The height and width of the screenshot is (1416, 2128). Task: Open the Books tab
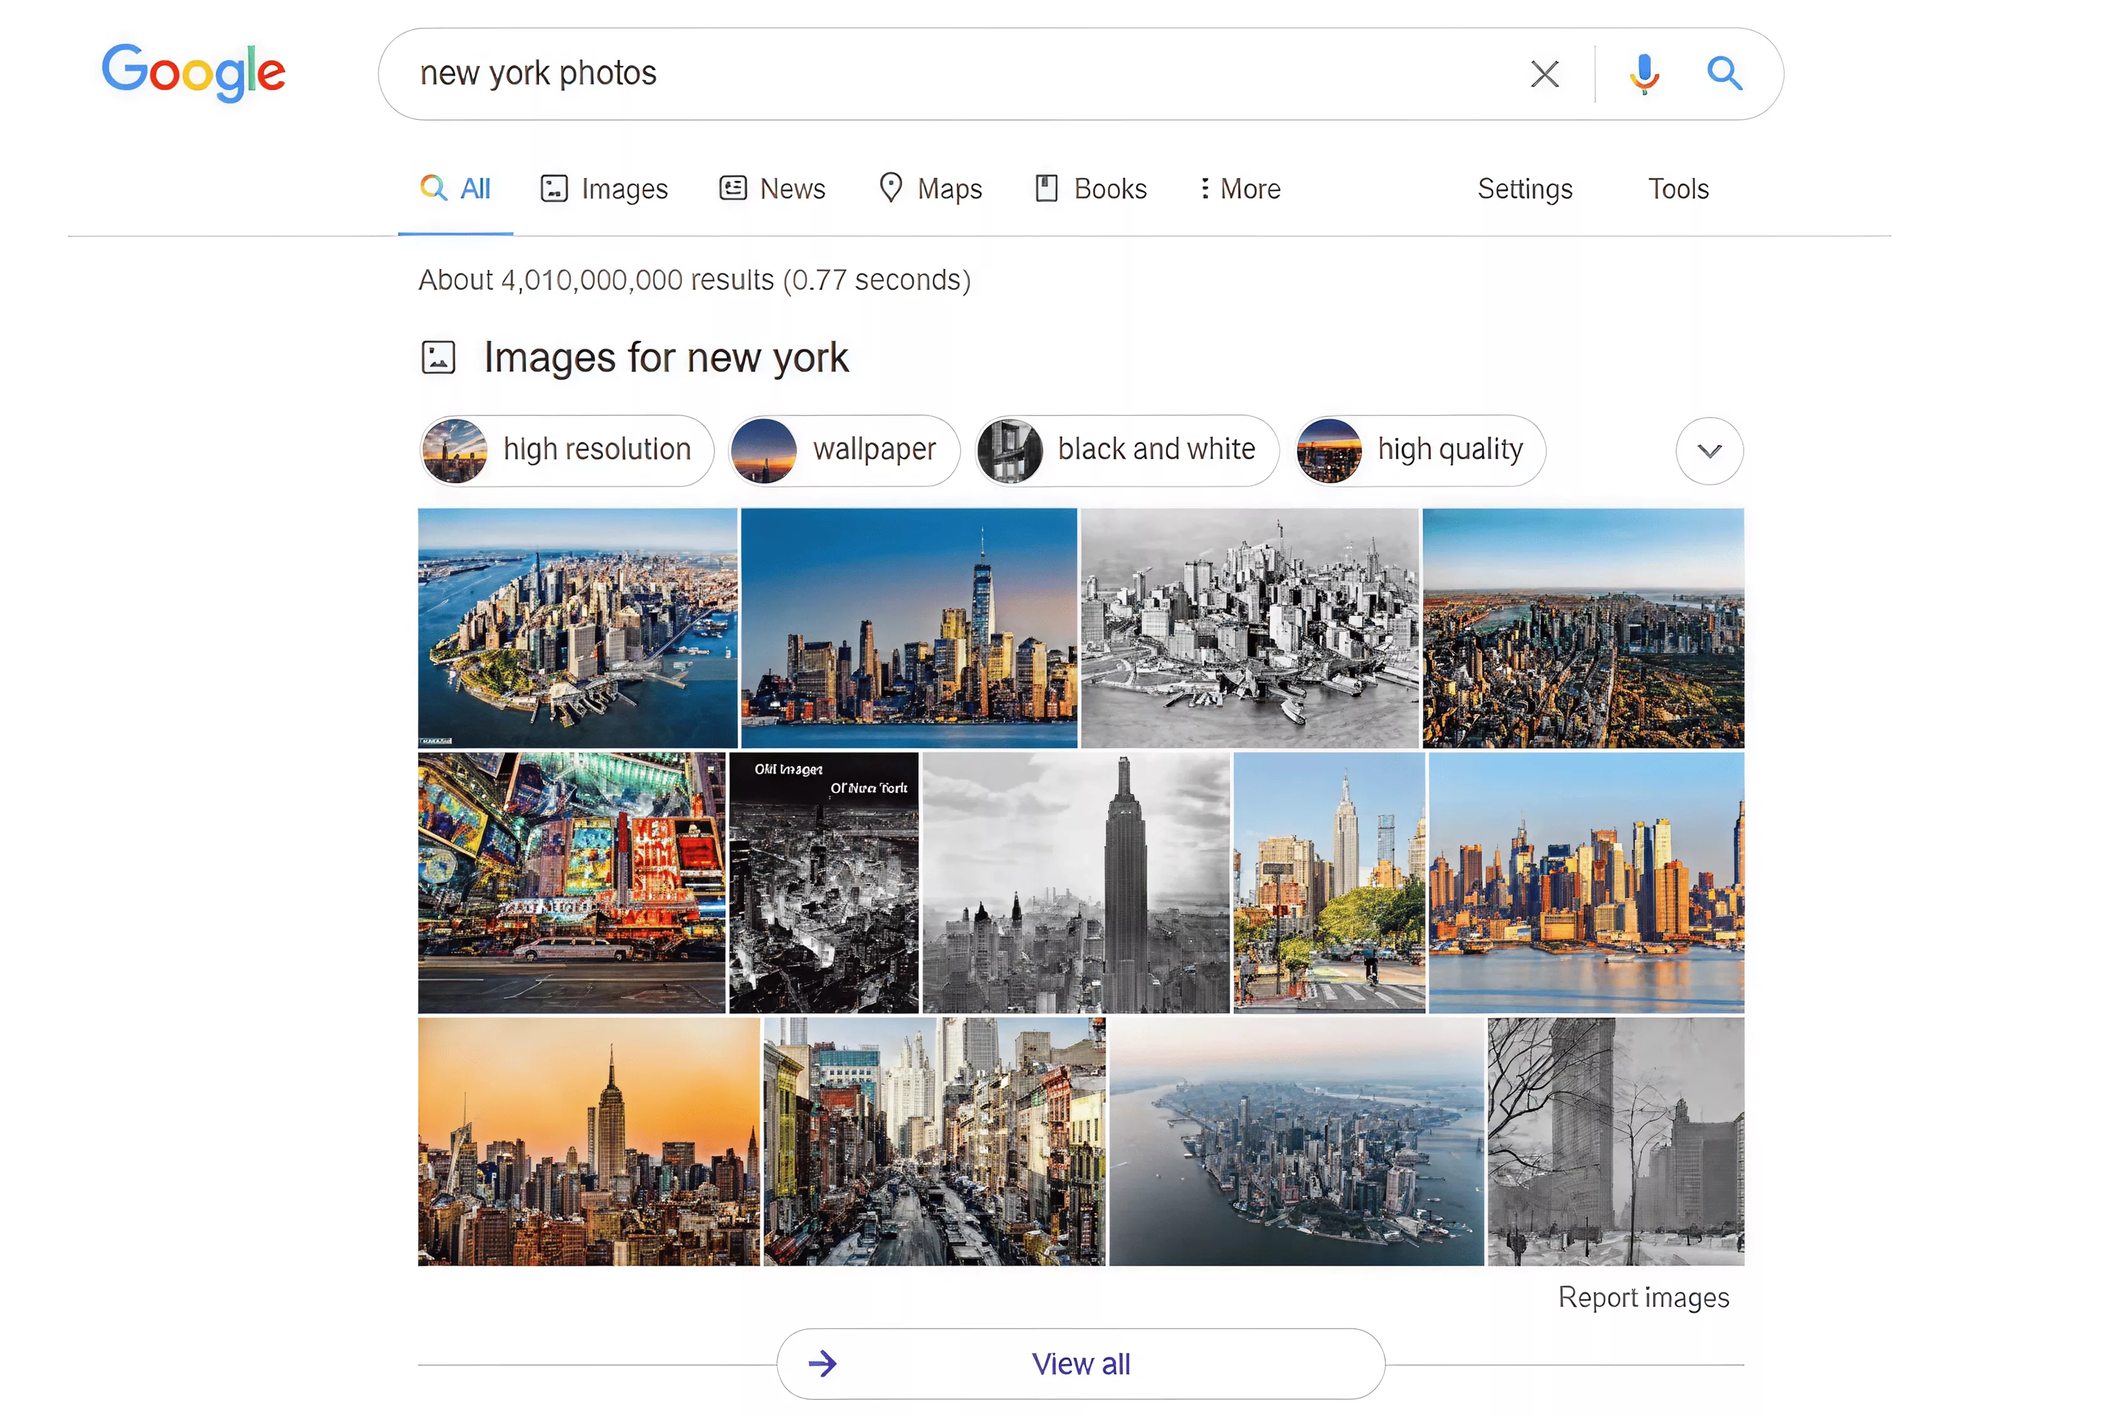(1091, 189)
